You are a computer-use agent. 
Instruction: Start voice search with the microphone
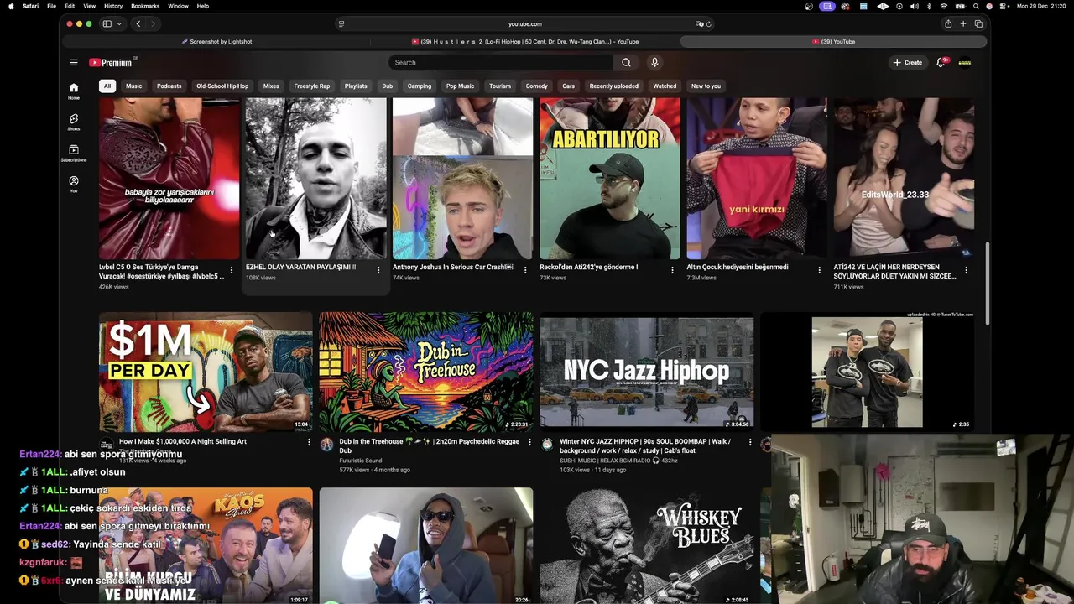654,62
